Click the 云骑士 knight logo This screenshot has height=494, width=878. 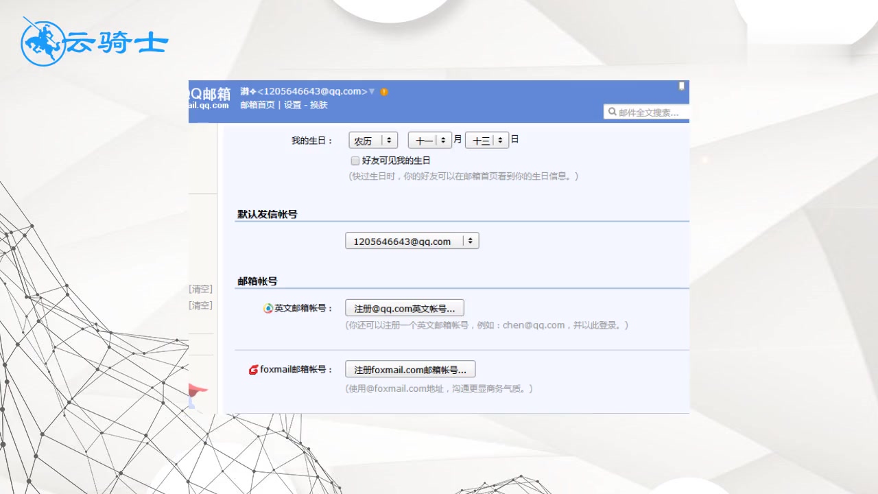pos(94,43)
